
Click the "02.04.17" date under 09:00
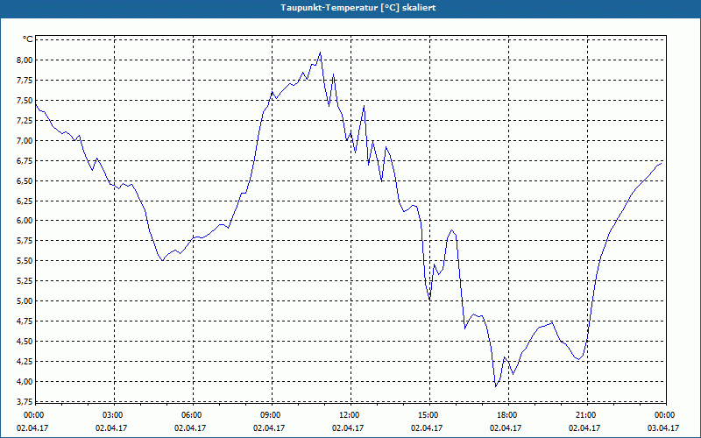pyautogui.click(x=269, y=428)
